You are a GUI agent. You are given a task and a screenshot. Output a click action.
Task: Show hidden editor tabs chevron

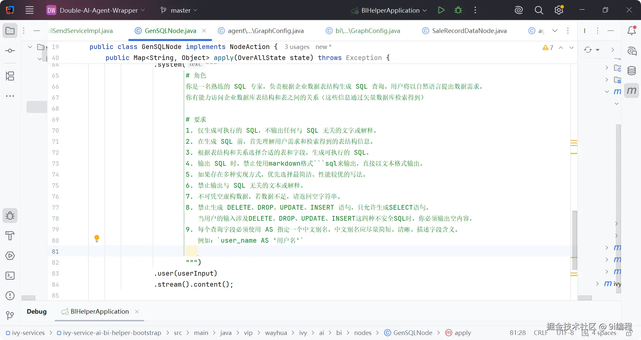tap(555, 31)
